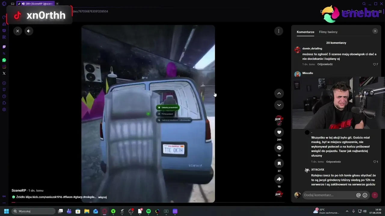Close the TikTok video viewer
The width and height of the screenshot is (385, 216).
tap(17, 31)
